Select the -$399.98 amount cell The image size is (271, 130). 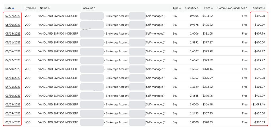(x=259, y=16)
